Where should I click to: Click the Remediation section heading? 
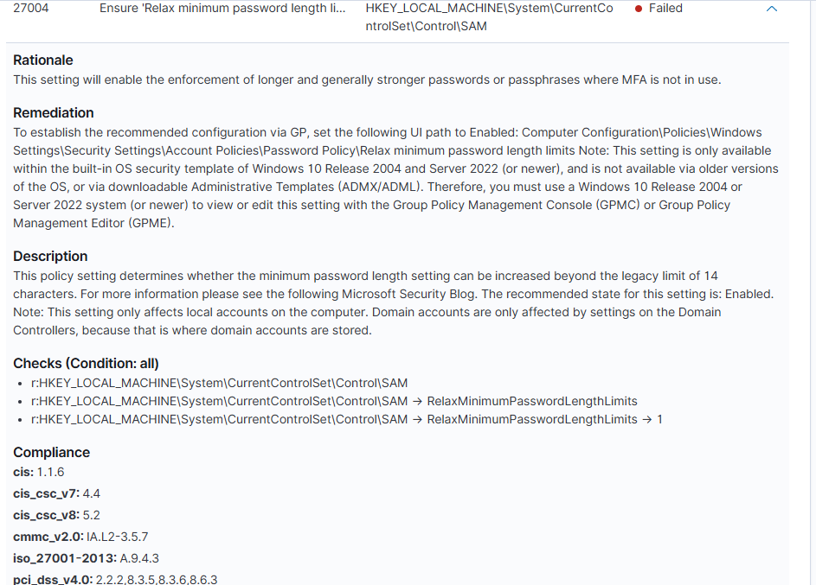pos(54,113)
